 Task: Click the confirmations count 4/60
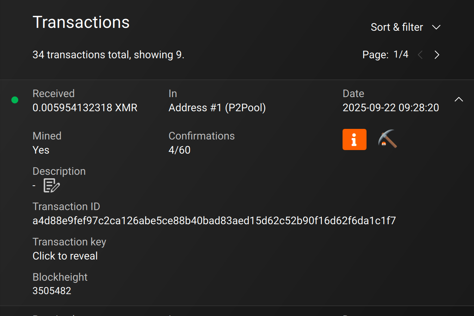click(179, 150)
